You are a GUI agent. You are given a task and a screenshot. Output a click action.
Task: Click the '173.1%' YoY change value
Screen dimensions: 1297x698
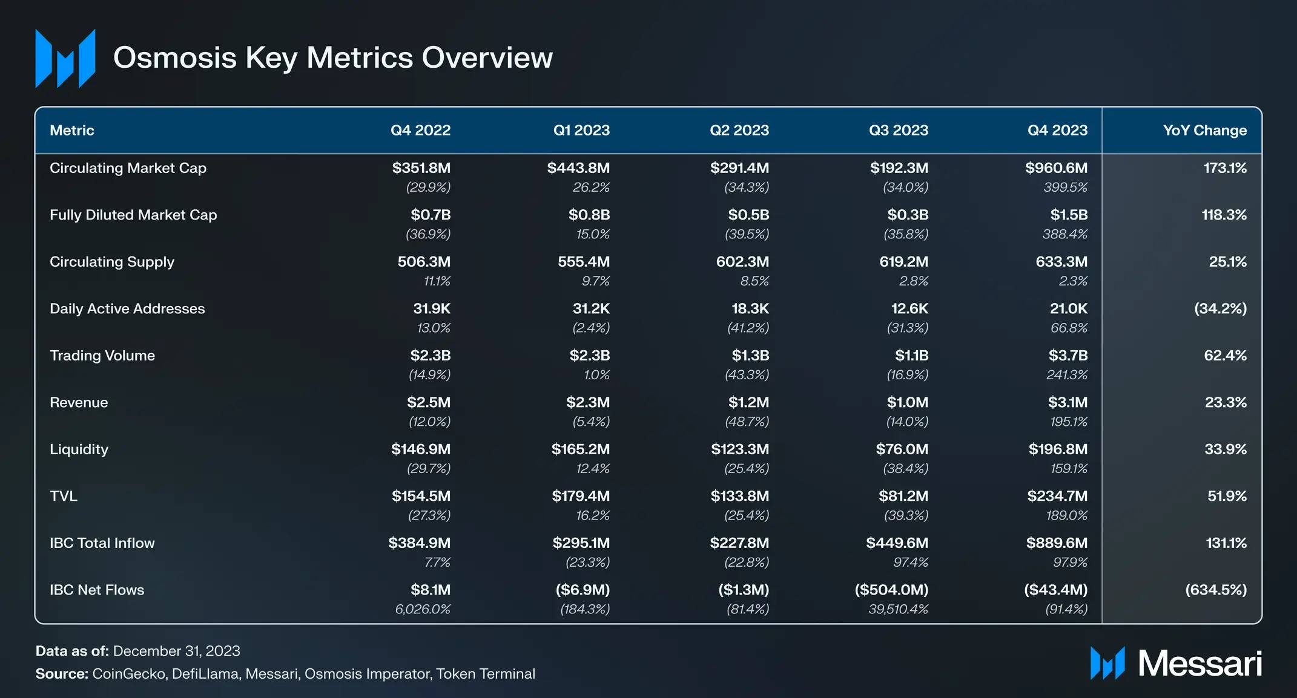pos(1225,168)
